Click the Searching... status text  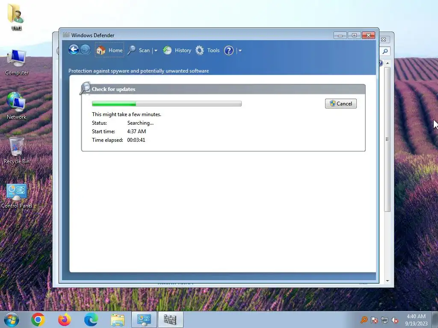click(140, 123)
